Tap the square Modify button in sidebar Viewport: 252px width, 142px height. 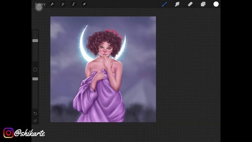click(x=35, y=69)
